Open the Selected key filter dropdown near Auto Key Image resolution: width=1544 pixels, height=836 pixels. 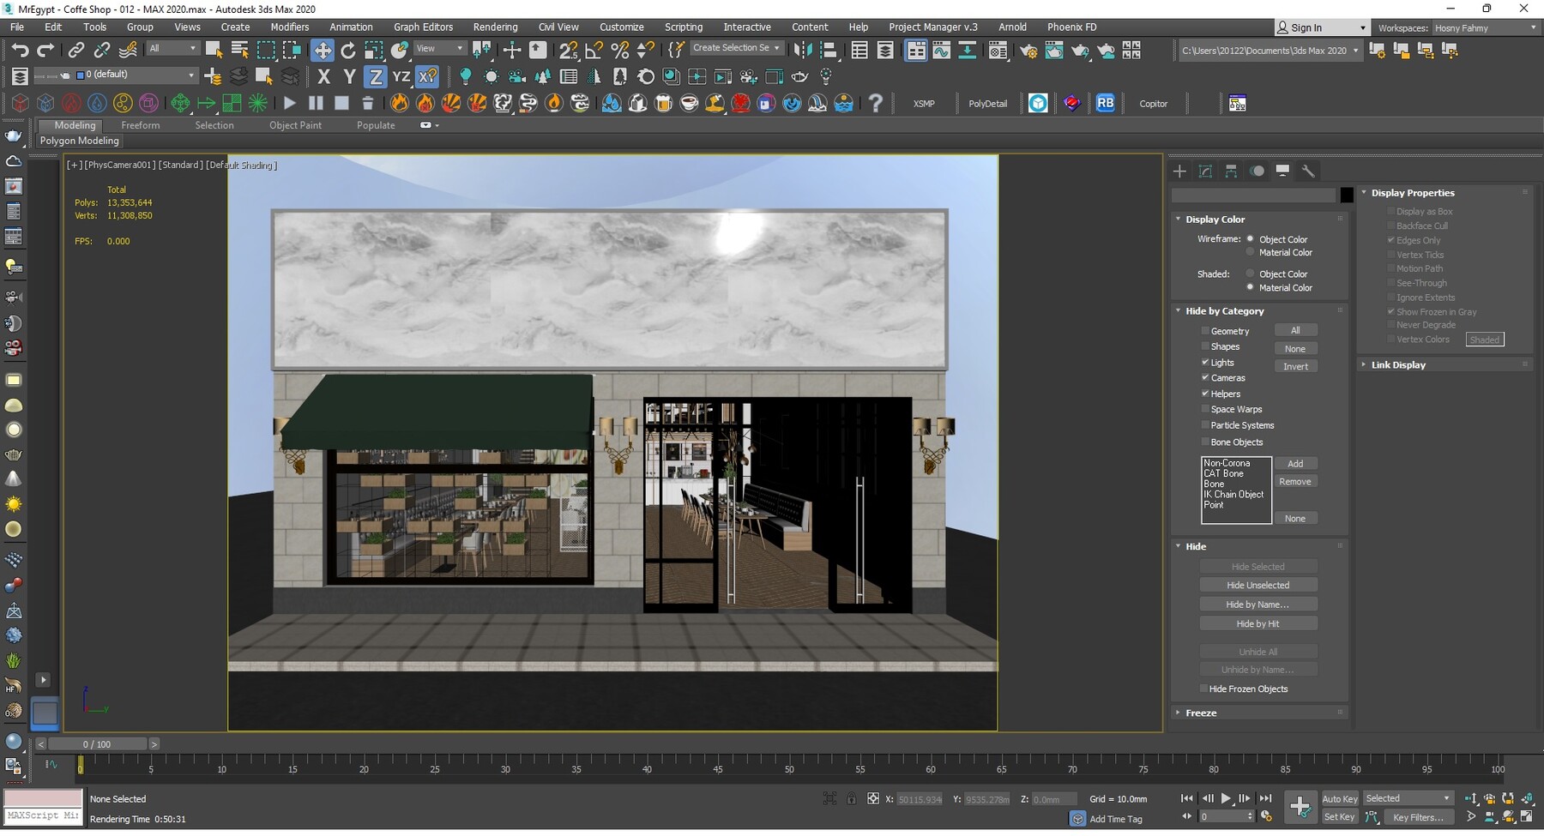tap(1448, 797)
